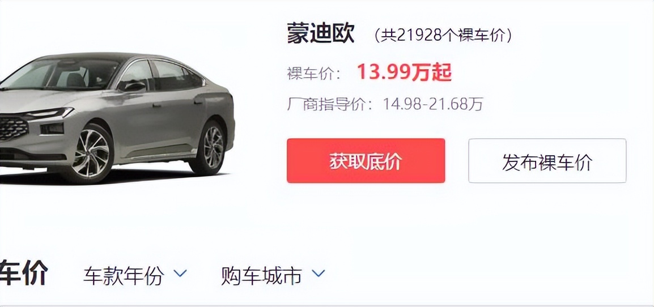Click the 发布裸车价 outlined button

point(547,161)
